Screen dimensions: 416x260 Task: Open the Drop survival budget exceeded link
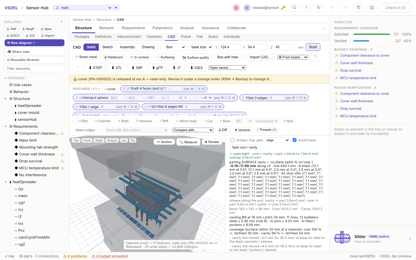(351, 70)
